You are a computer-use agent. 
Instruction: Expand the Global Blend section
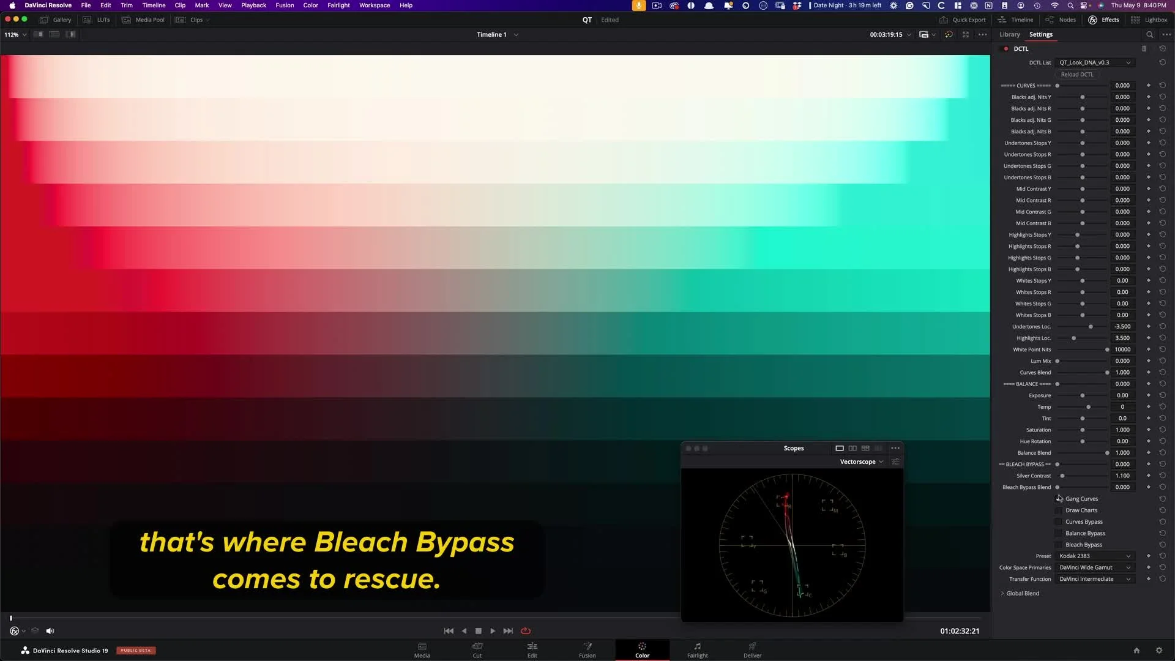pyautogui.click(x=1019, y=594)
